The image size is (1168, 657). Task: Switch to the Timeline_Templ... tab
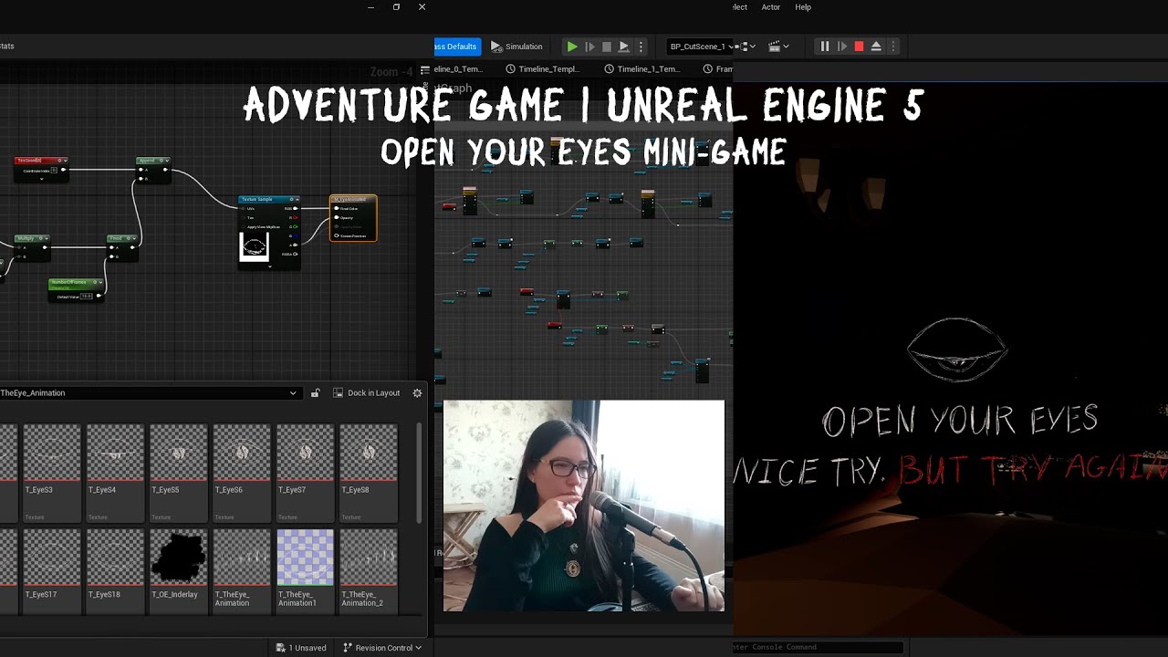[543, 69]
